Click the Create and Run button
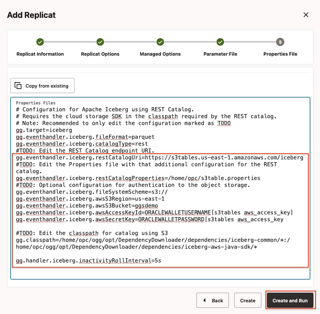Screen dimensions: 320x314 [x=290, y=300]
